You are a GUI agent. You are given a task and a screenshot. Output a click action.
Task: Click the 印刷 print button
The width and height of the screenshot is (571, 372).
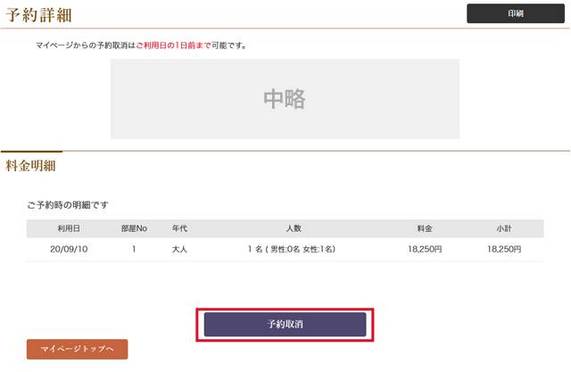(x=516, y=13)
